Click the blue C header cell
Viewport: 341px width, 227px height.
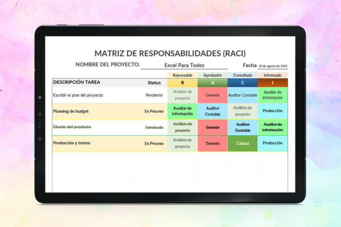click(x=243, y=83)
